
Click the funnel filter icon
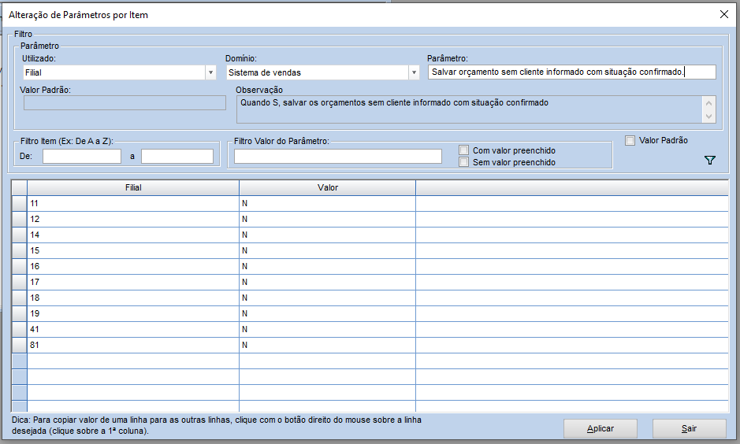(709, 161)
